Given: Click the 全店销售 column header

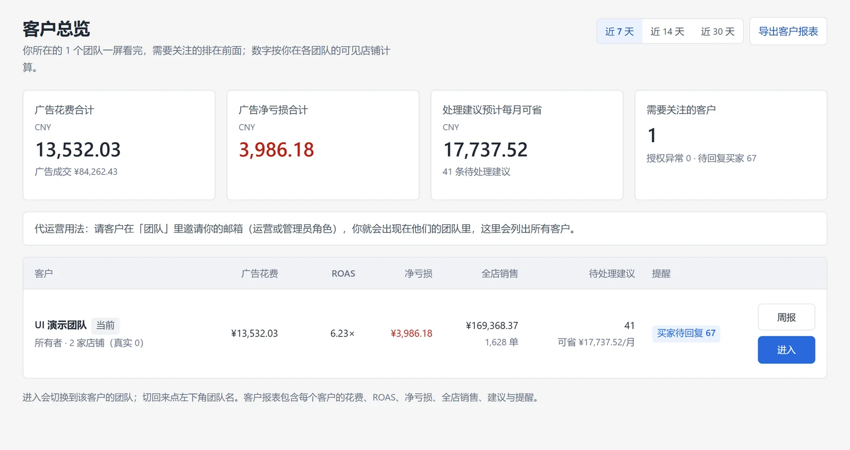Looking at the screenshot, I should coord(500,273).
